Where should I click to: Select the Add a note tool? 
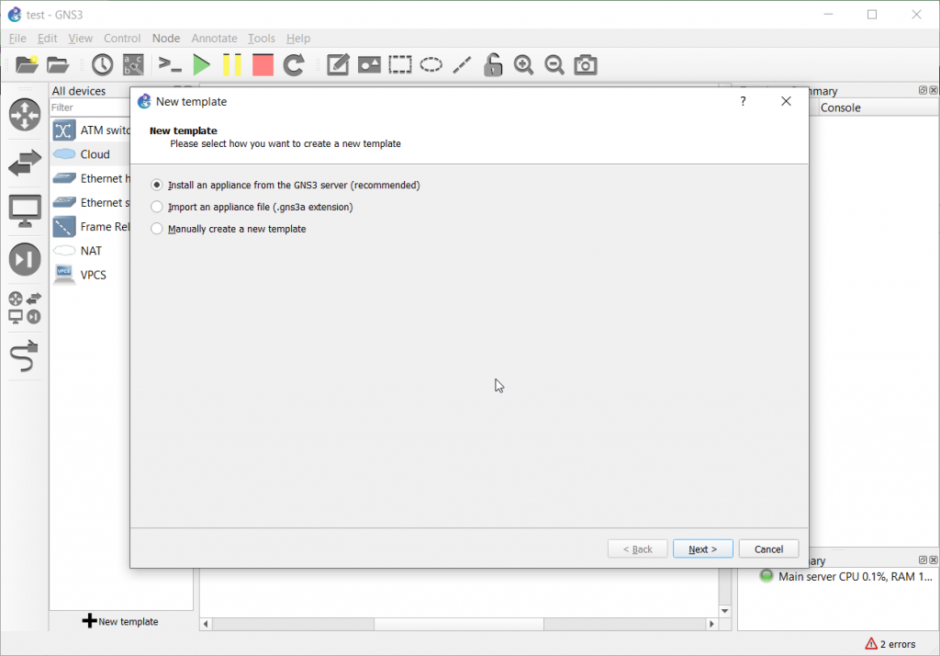(x=338, y=64)
